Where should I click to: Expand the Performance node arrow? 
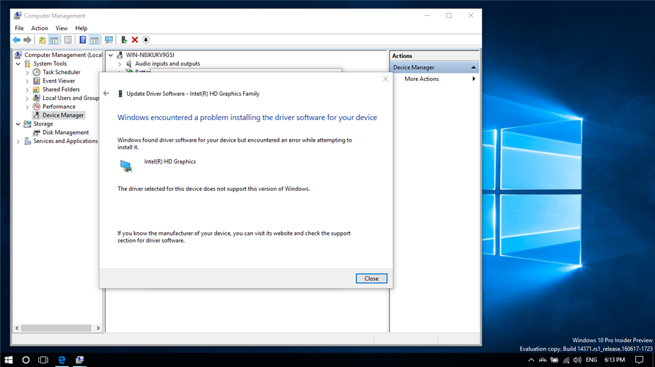point(27,107)
